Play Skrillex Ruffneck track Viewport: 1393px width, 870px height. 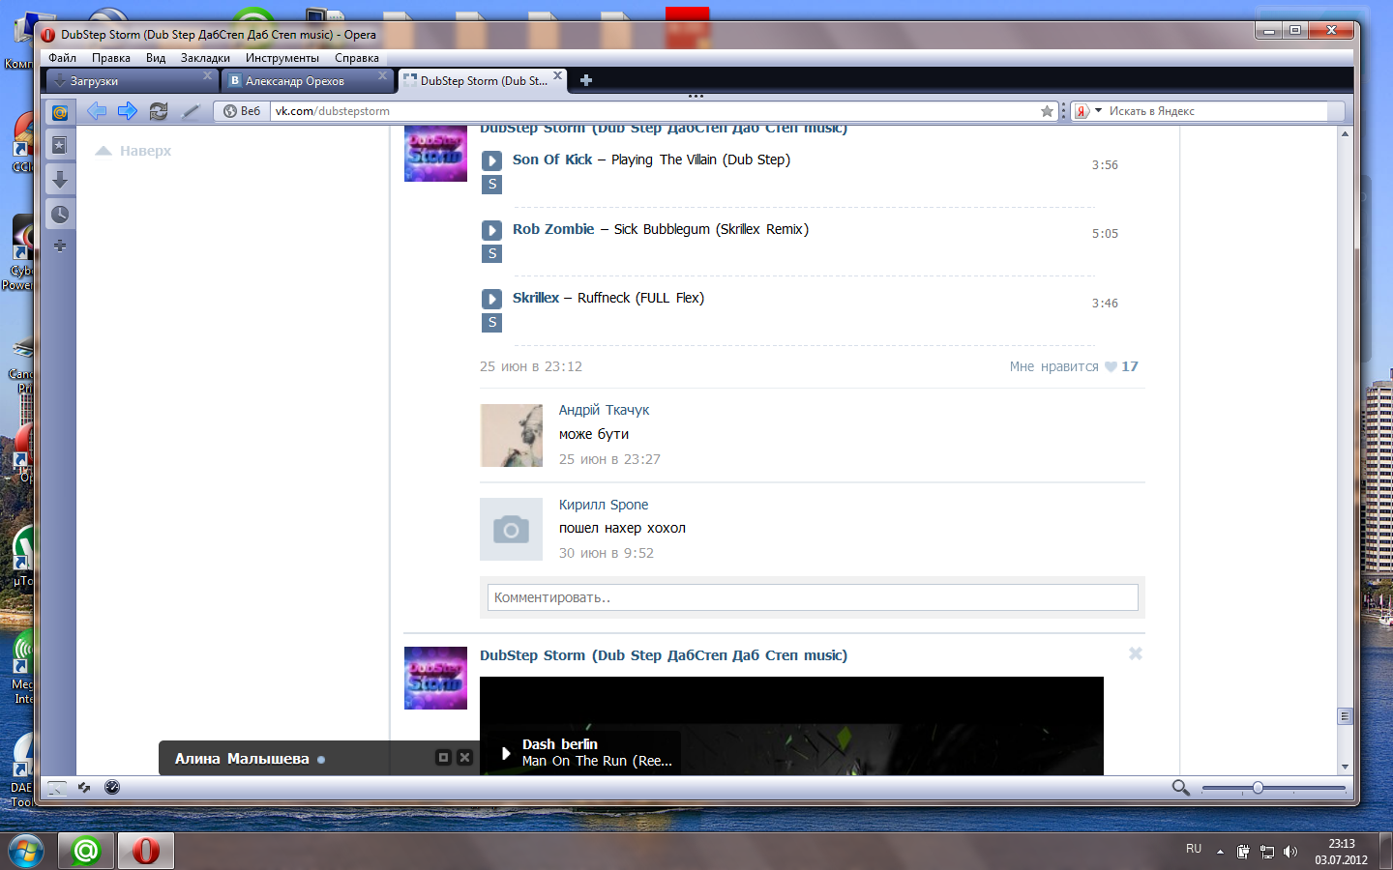pos(491,299)
